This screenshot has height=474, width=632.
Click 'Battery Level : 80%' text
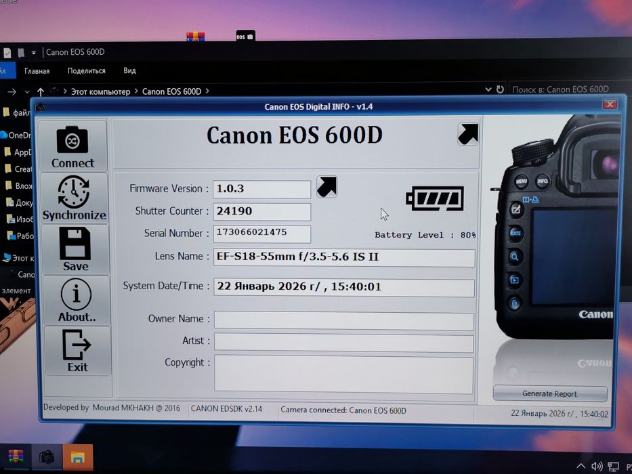[425, 235]
